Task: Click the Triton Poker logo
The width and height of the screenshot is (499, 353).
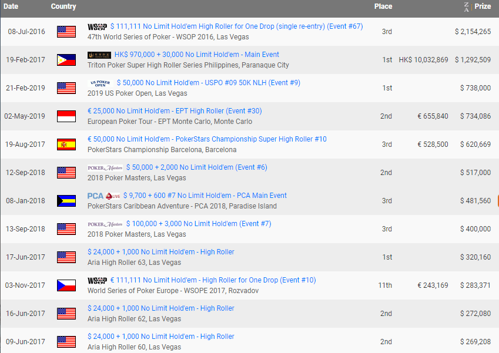Action: click(99, 55)
